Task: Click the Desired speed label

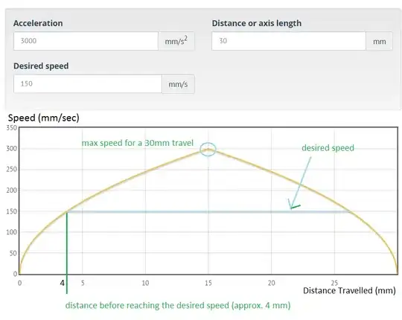Action: point(41,66)
